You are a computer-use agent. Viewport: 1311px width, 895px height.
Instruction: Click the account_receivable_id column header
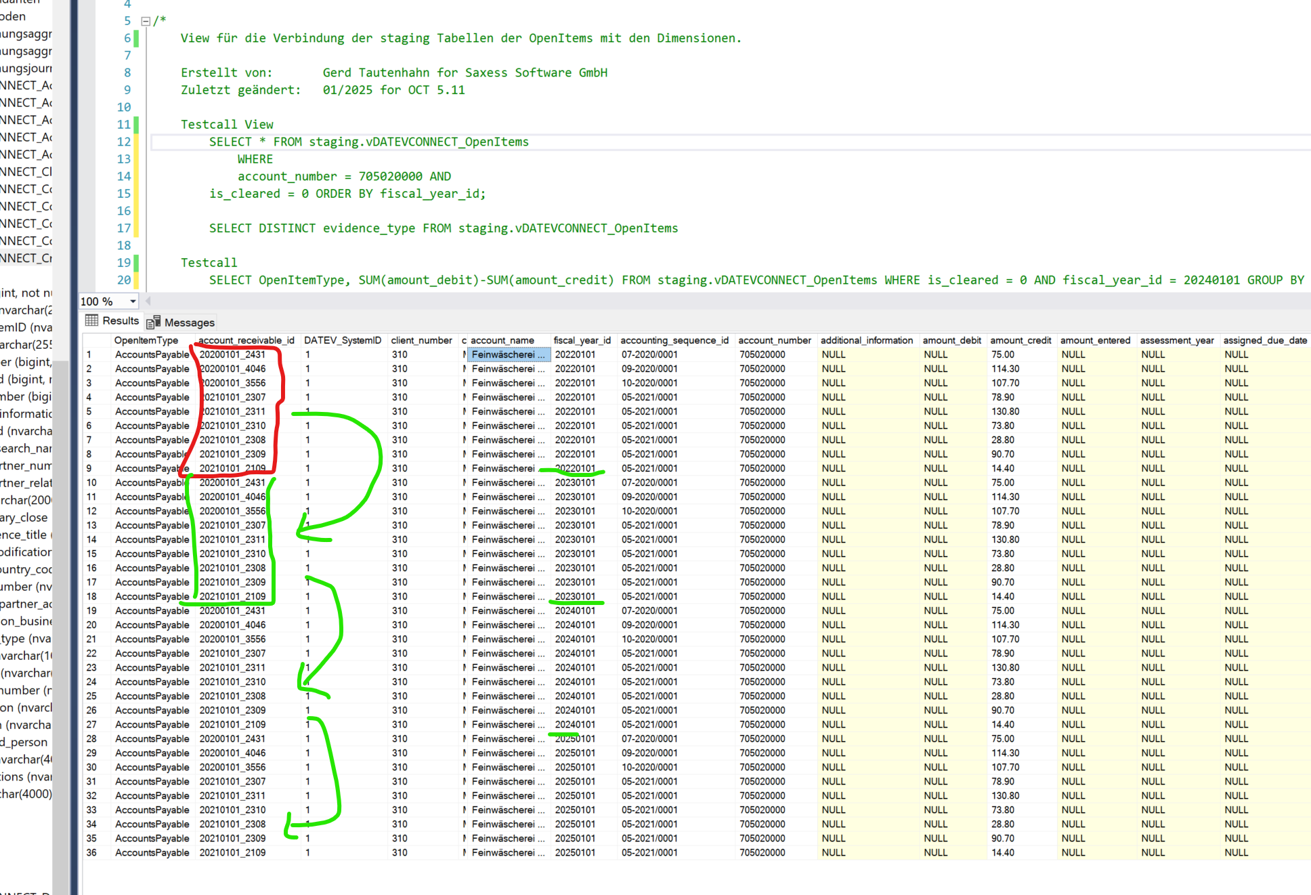[246, 340]
